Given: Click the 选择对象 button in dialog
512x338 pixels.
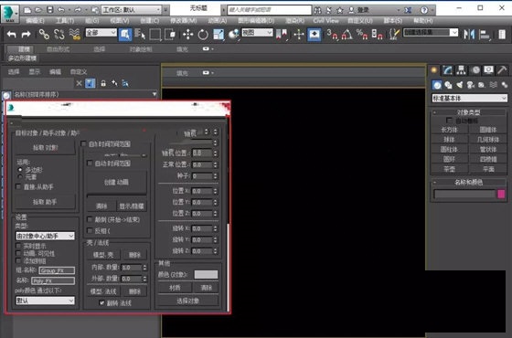Looking at the screenshot, I should pyautogui.click(x=187, y=301).
